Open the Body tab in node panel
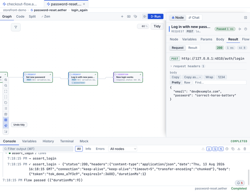Screen dimensions: 250x191 [220, 39]
